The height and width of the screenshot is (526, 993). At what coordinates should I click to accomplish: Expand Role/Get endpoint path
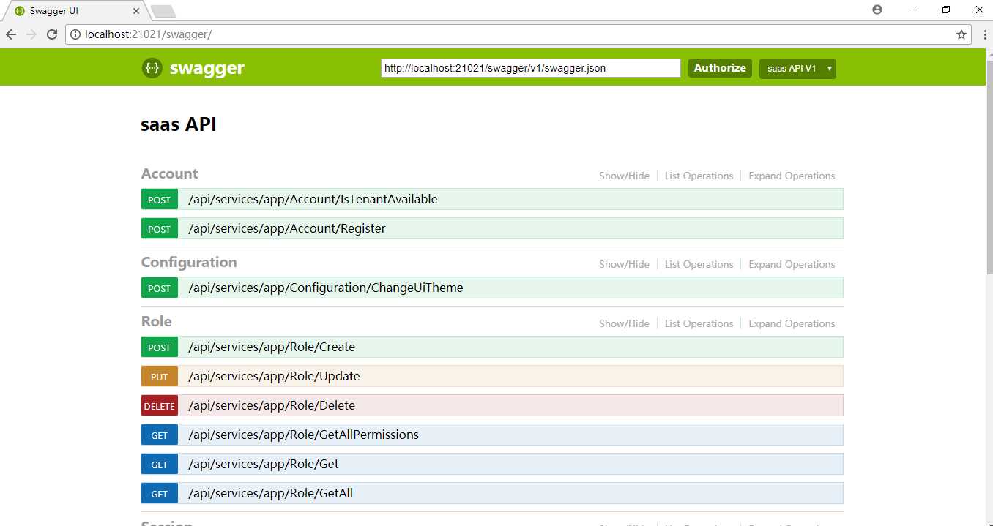coord(264,464)
